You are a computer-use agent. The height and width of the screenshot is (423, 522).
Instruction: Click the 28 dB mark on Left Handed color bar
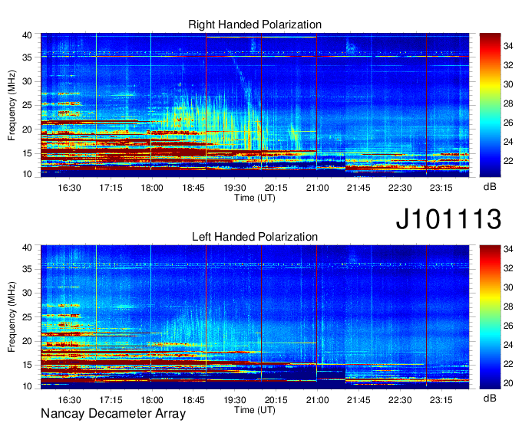508,307
